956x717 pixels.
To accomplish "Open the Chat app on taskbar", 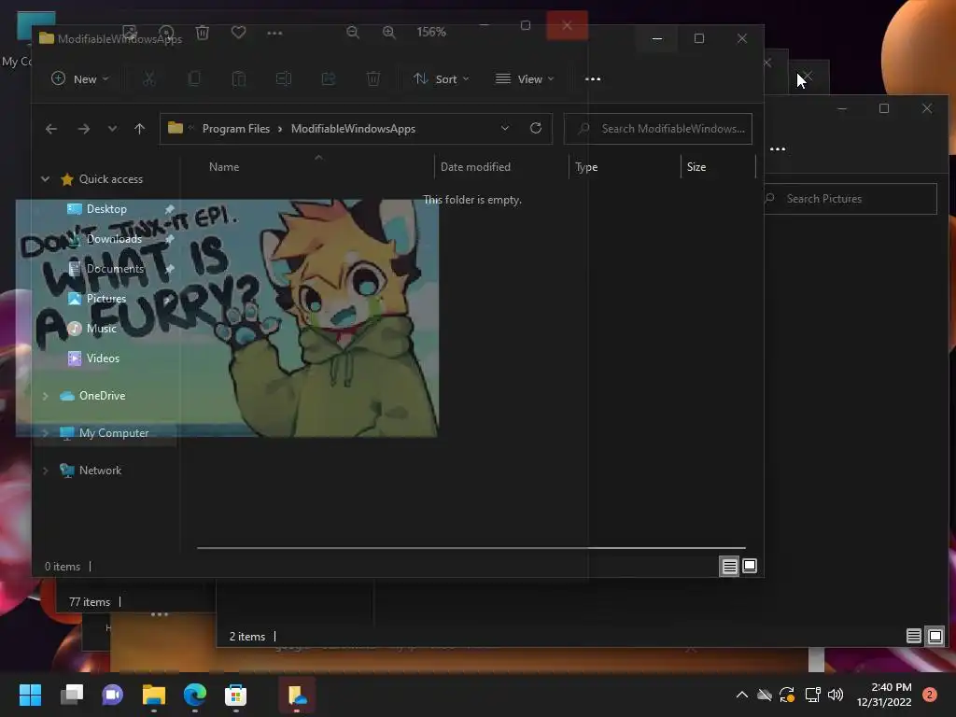I will click(112, 695).
